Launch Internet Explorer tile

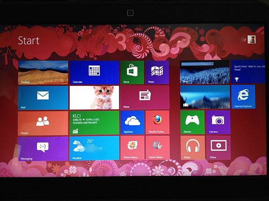243,97
